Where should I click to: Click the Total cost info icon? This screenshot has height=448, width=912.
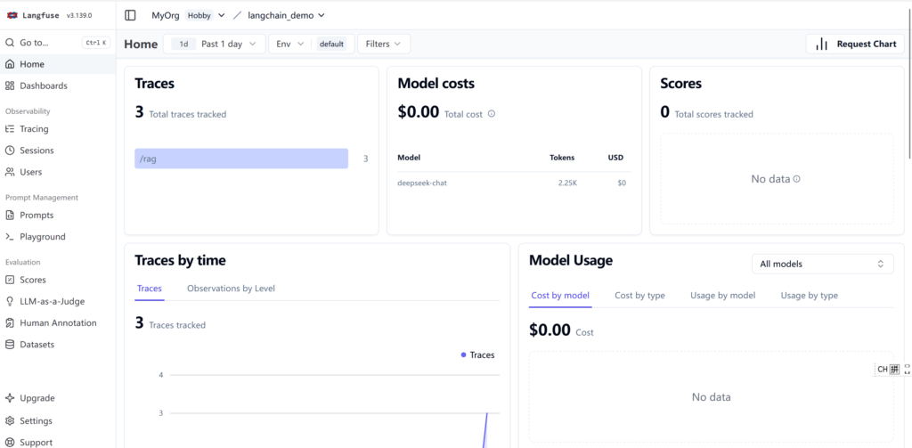(492, 114)
